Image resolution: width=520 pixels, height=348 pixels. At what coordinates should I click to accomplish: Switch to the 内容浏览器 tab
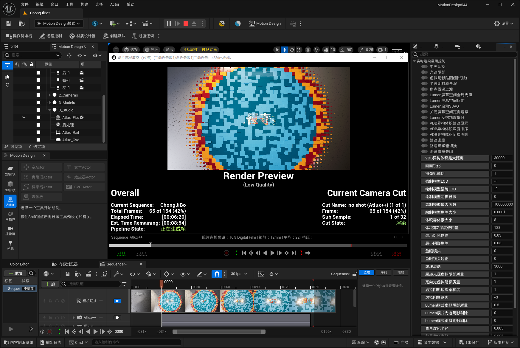[65, 264]
